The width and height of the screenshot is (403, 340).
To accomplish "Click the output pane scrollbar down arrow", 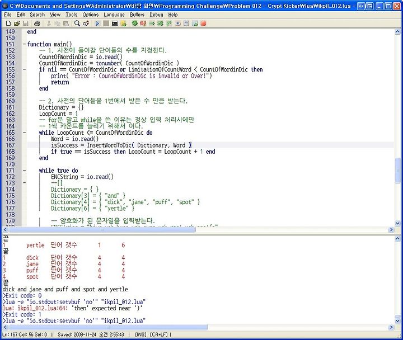I will coord(397,321).
